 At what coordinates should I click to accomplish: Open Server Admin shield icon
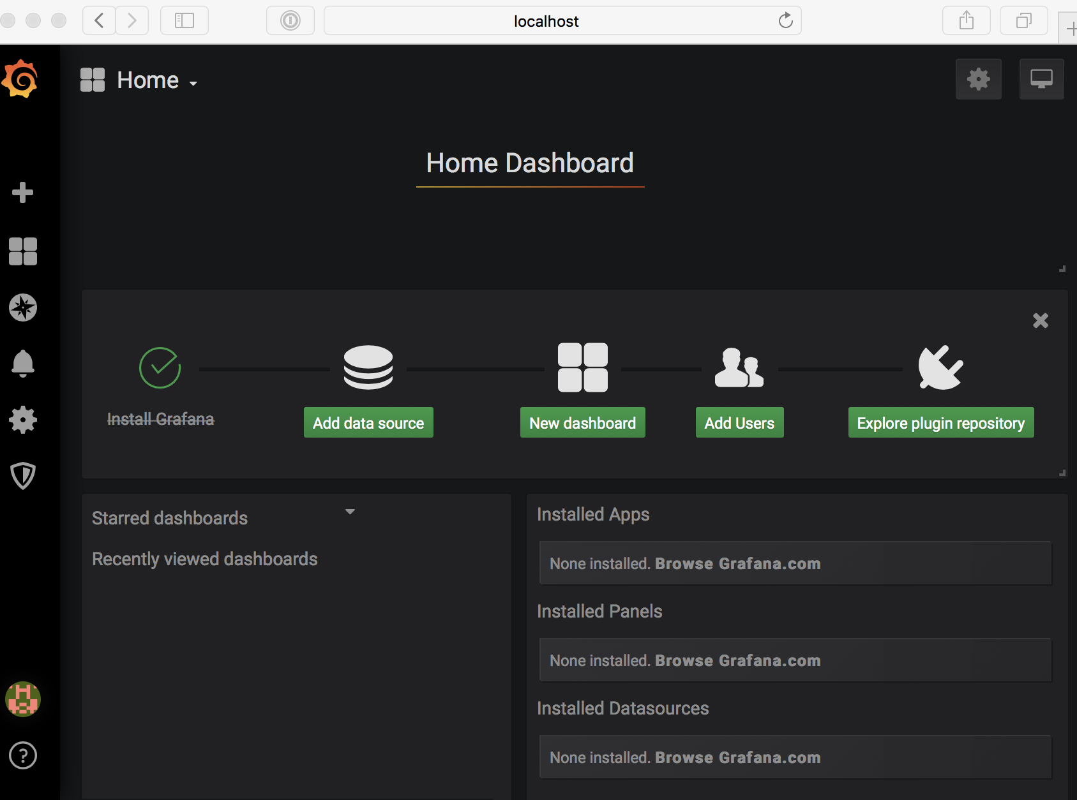[23, 476]
